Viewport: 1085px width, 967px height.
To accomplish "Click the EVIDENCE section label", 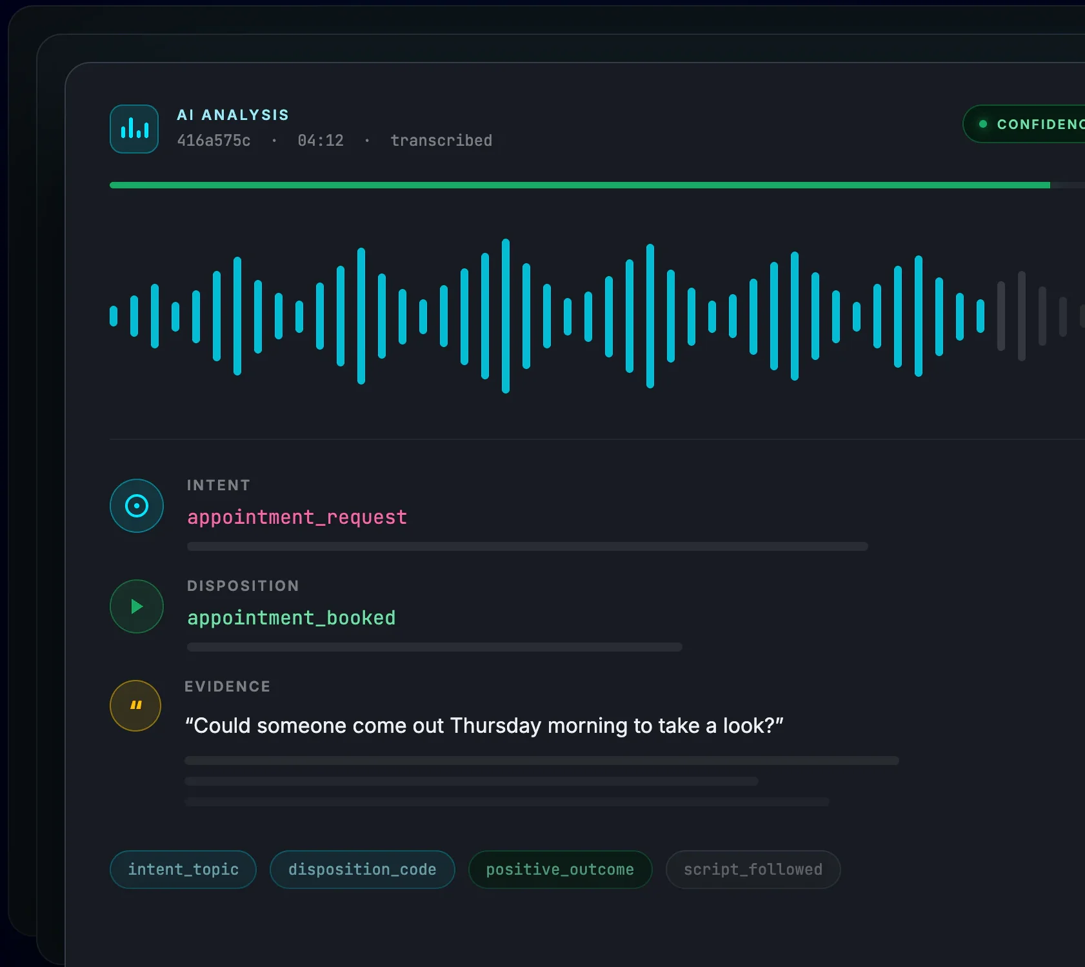I will (228, 686).
